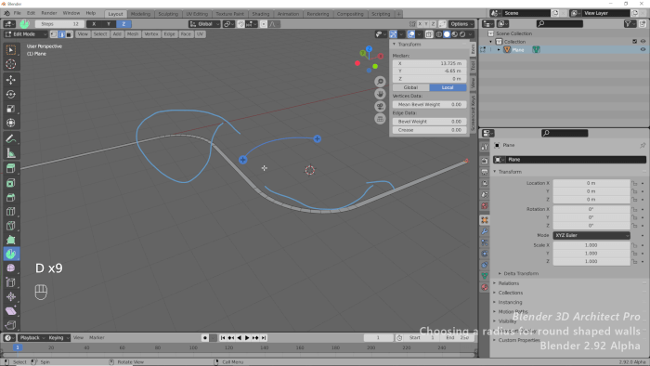Switch perspective/orthographic grid icon
The width and height of the screenshot is (650, 366).
coord(380,119)
